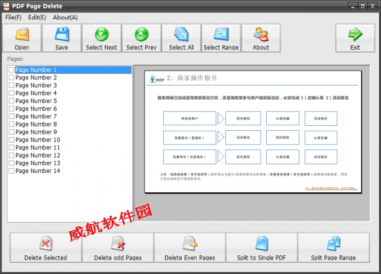Check the Page Number 5 checkbox
The height and width of the screenshot is (274, 381).
(11, 101)
